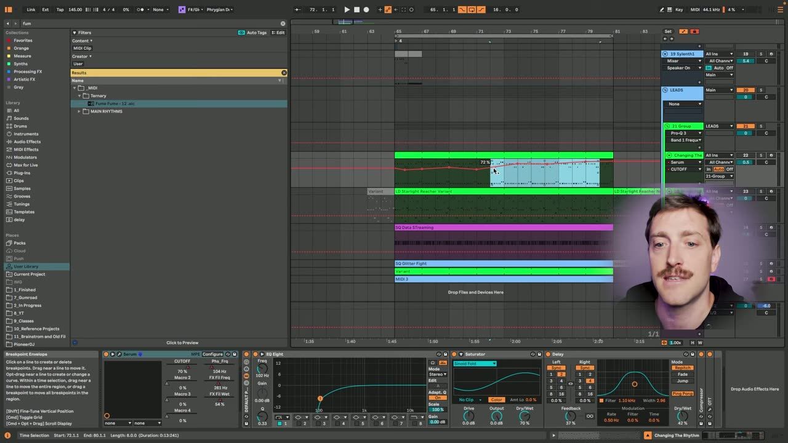The image size is (788, 443).
Task: Open the Phrygian scale name dropdown
Action: [219, 9]
